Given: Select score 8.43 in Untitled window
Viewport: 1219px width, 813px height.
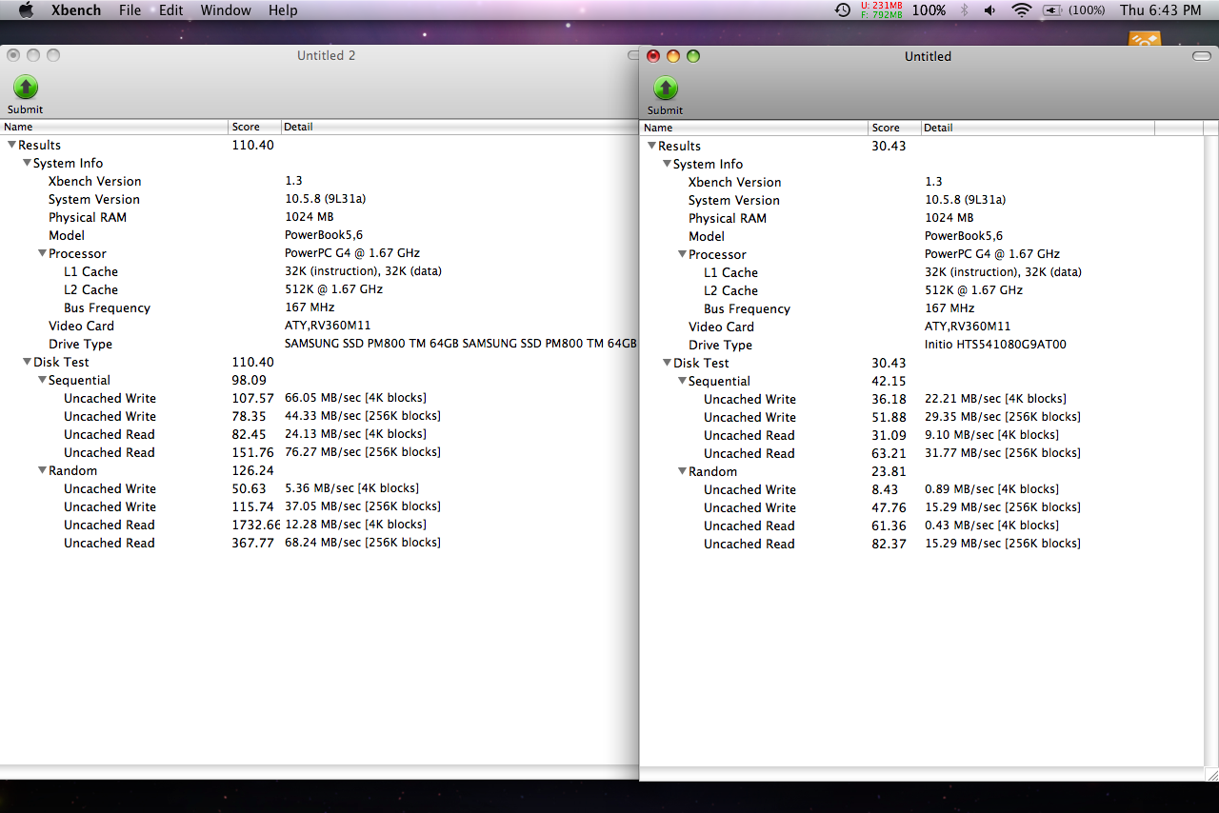Looking at the screenshot, I should (x=885, y=489).
